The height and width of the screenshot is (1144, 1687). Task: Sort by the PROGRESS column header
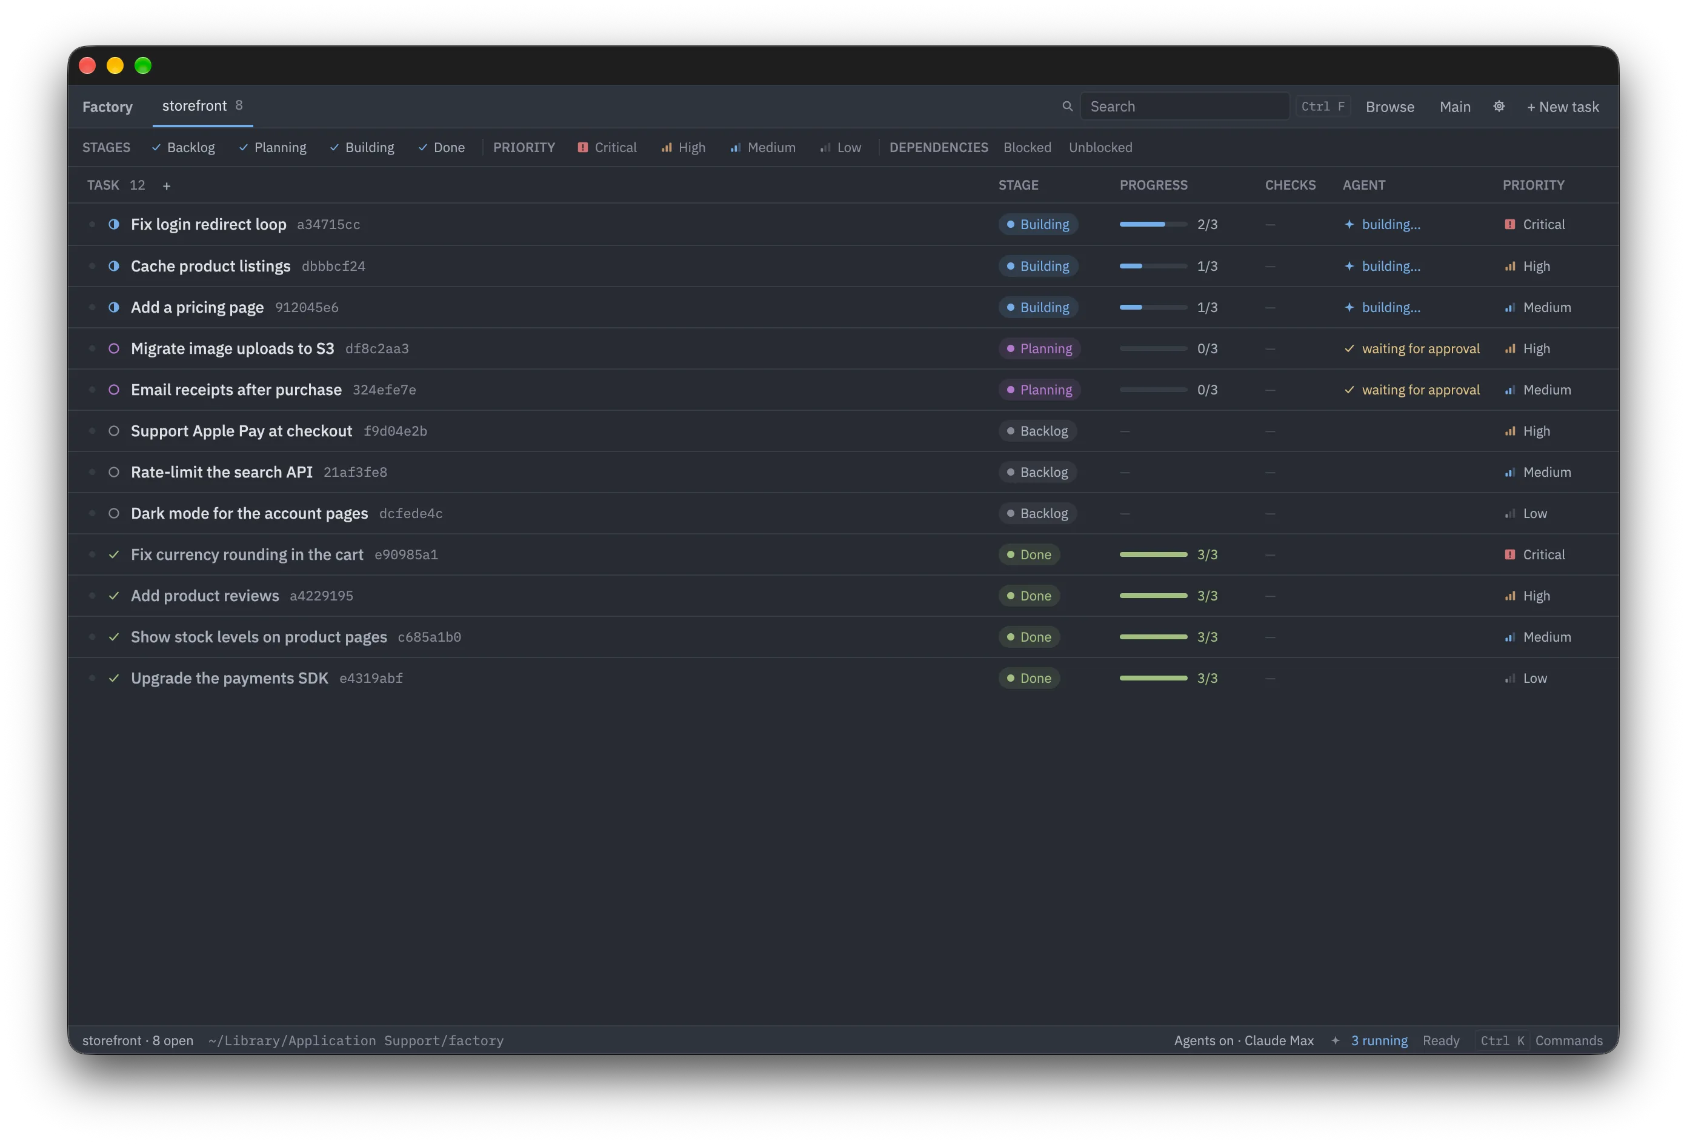pyautogui.click(x=1154, y=185)
